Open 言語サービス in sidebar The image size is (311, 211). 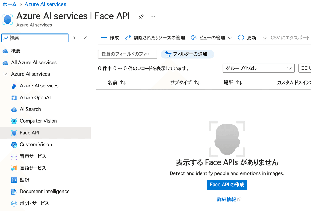tap(33, 168)
